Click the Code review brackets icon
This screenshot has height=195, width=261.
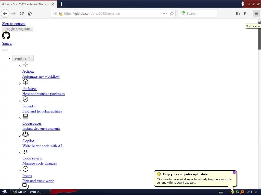coord(25,151)
